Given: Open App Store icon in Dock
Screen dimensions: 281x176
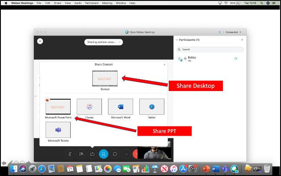Looking at the screenshot, I should pos(183,169).
